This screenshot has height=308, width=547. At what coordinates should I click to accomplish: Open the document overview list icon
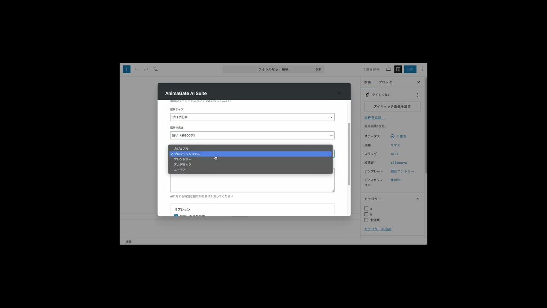point(156,69)
